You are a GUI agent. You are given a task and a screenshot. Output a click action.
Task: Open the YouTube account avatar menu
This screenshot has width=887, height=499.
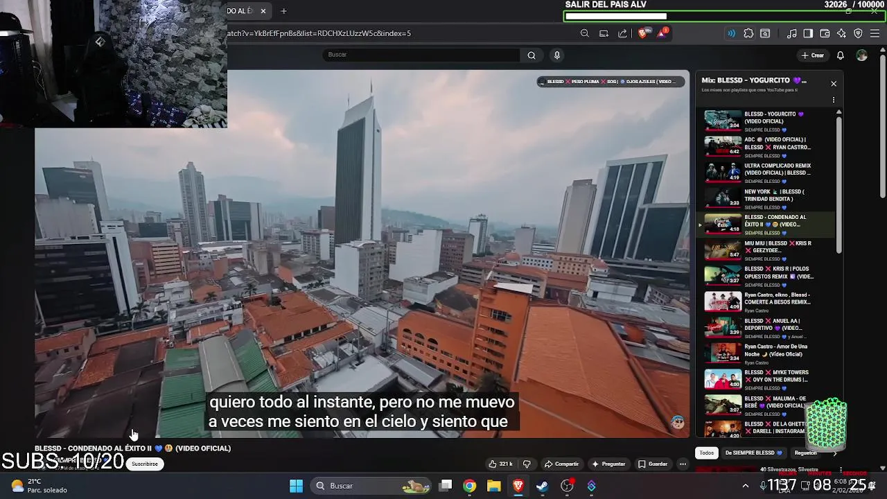point(862,55)
